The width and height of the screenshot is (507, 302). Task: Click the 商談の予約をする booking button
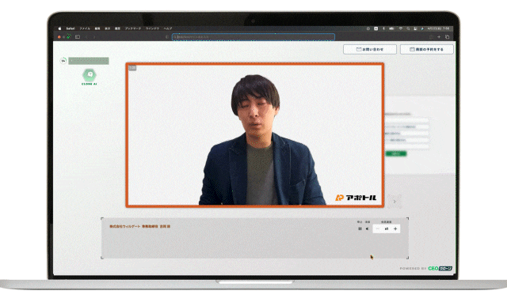426,49
